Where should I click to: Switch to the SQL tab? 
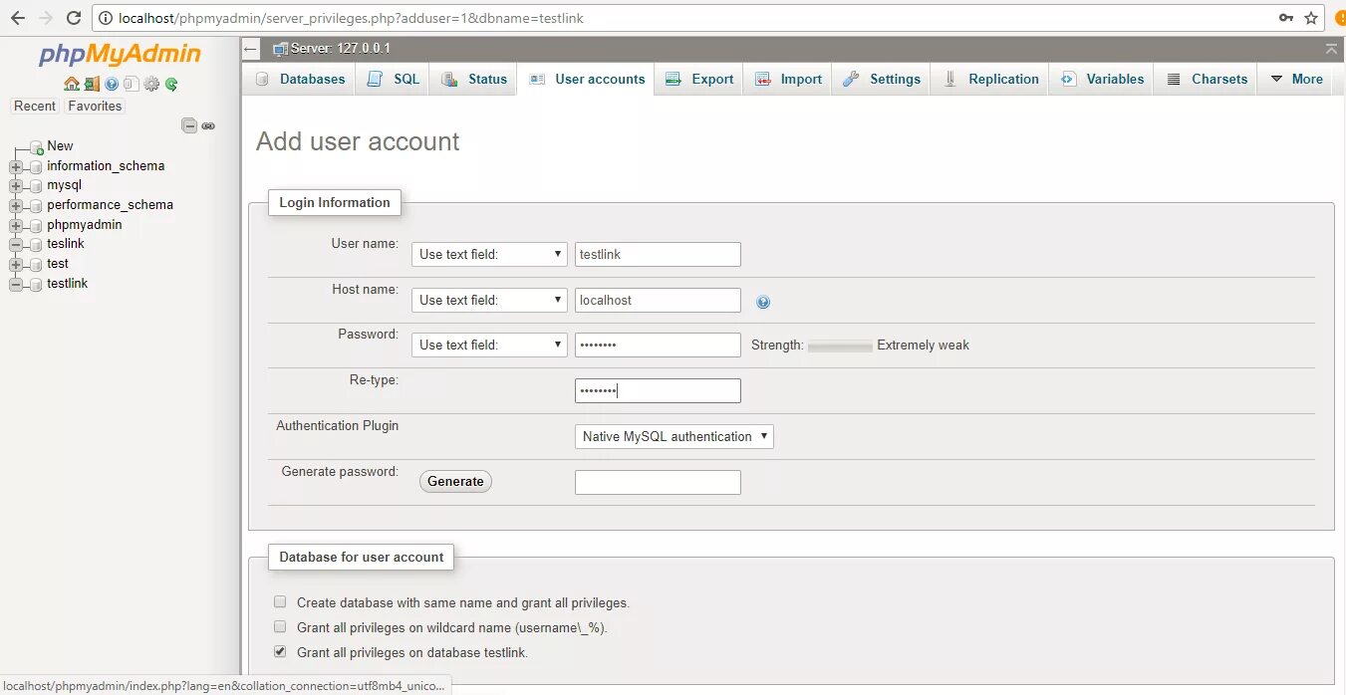pyautogui.click(x=393, y=79)
